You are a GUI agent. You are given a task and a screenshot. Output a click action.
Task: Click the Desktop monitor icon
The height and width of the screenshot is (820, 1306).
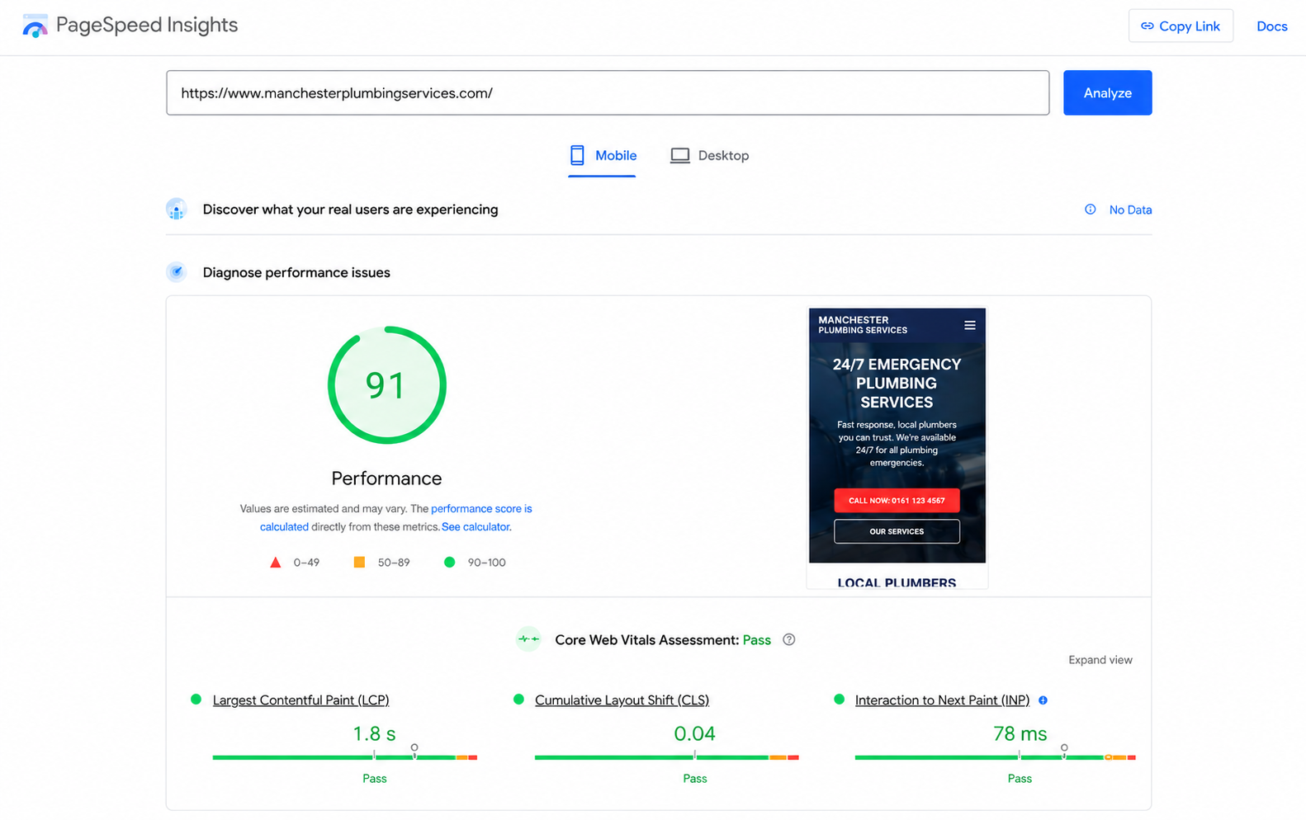coord(679,155)
